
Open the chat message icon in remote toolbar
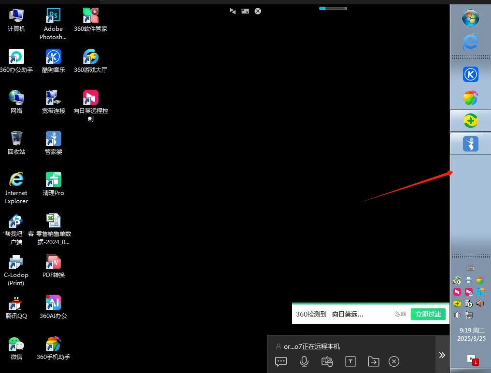point(281,361)
